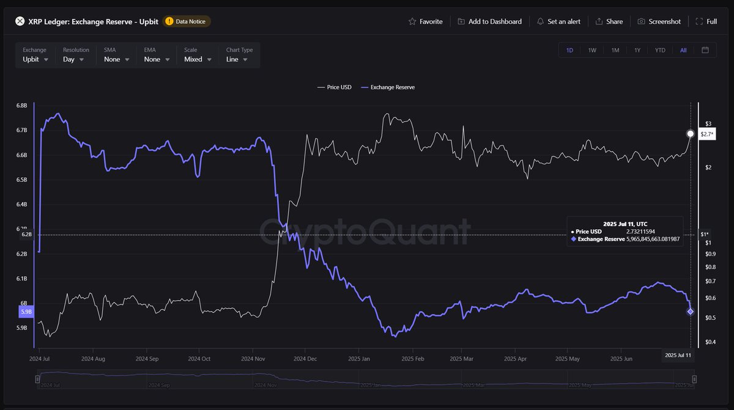Click the 6.5B y-axis label
This screenshot has width=734, height=410.
click(21, 180)
